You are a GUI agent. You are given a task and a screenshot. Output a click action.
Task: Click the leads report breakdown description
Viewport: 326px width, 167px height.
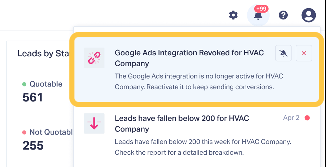coord(203,147)
